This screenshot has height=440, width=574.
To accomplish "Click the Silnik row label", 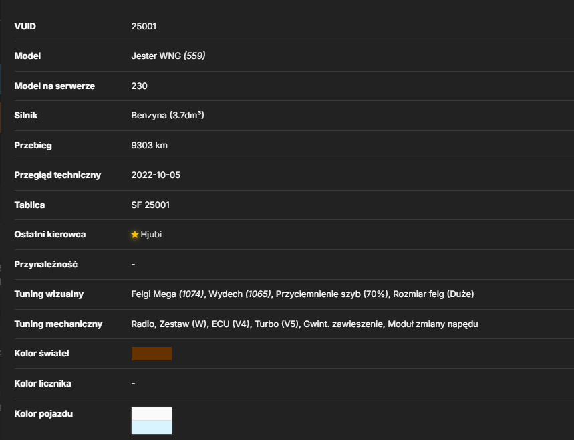I will click(x=26, y=116).
